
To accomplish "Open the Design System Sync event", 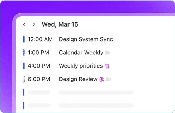I will 86,39.
